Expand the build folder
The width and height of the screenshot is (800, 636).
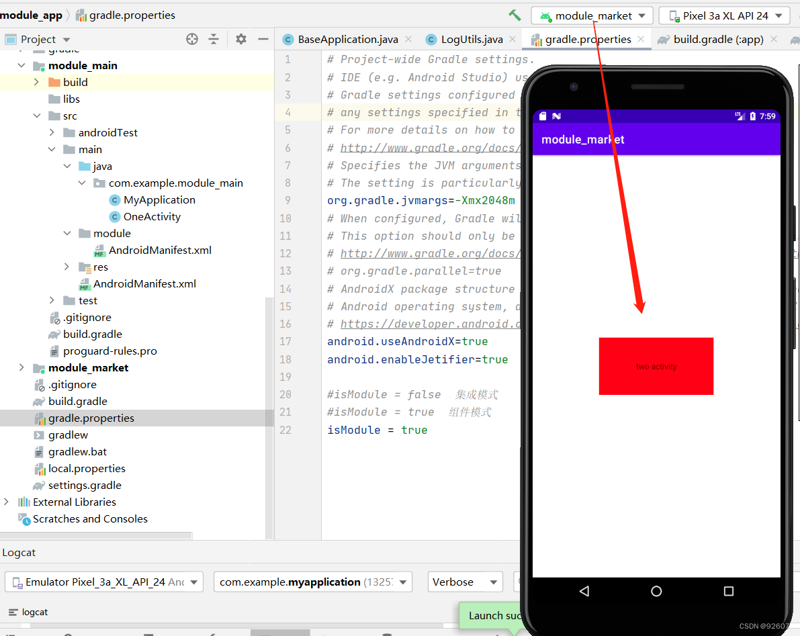point(36,82)
